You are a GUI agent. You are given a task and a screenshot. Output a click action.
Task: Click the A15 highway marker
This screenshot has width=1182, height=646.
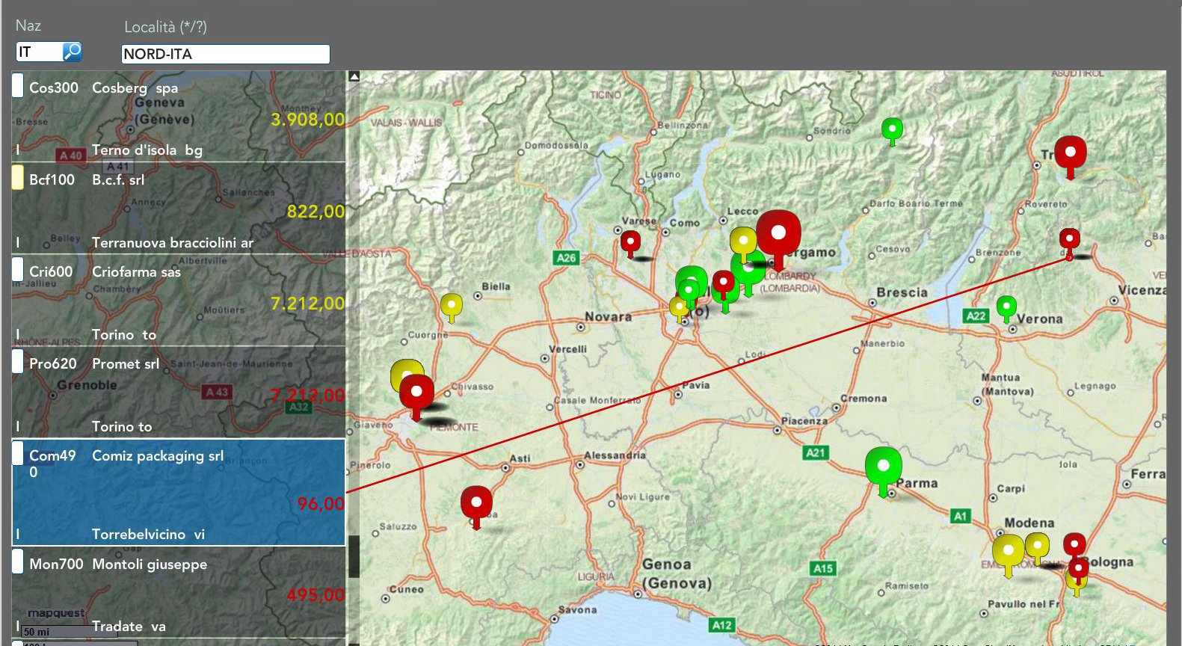[823, 568]
